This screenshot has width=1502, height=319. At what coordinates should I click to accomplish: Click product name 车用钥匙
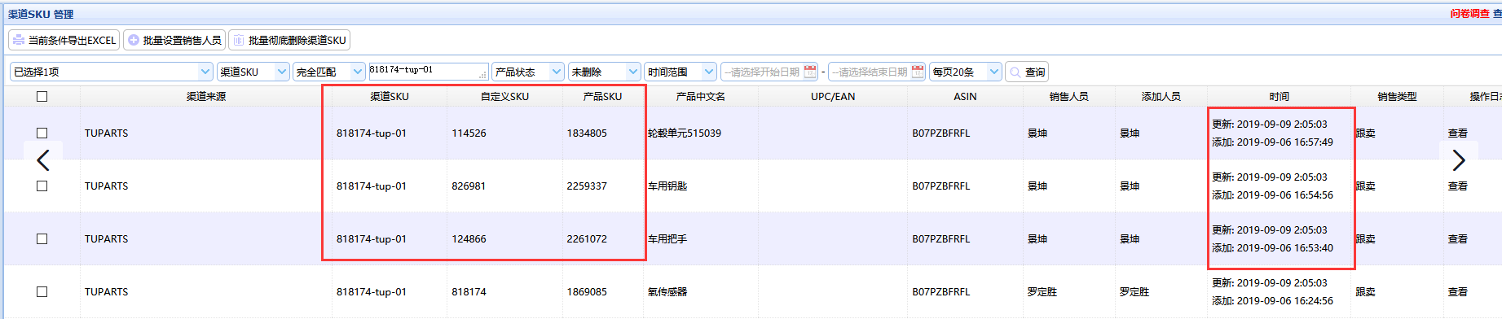pyautogui.click(x=667, y=186)
